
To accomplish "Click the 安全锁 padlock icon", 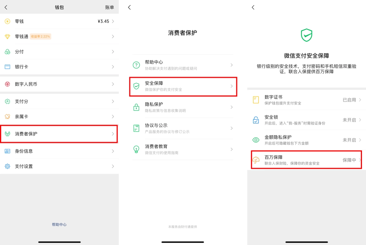I will [256, 120].
